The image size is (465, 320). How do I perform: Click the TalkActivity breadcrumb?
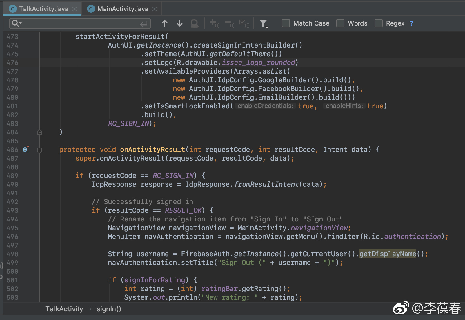[x=64, y=309]
